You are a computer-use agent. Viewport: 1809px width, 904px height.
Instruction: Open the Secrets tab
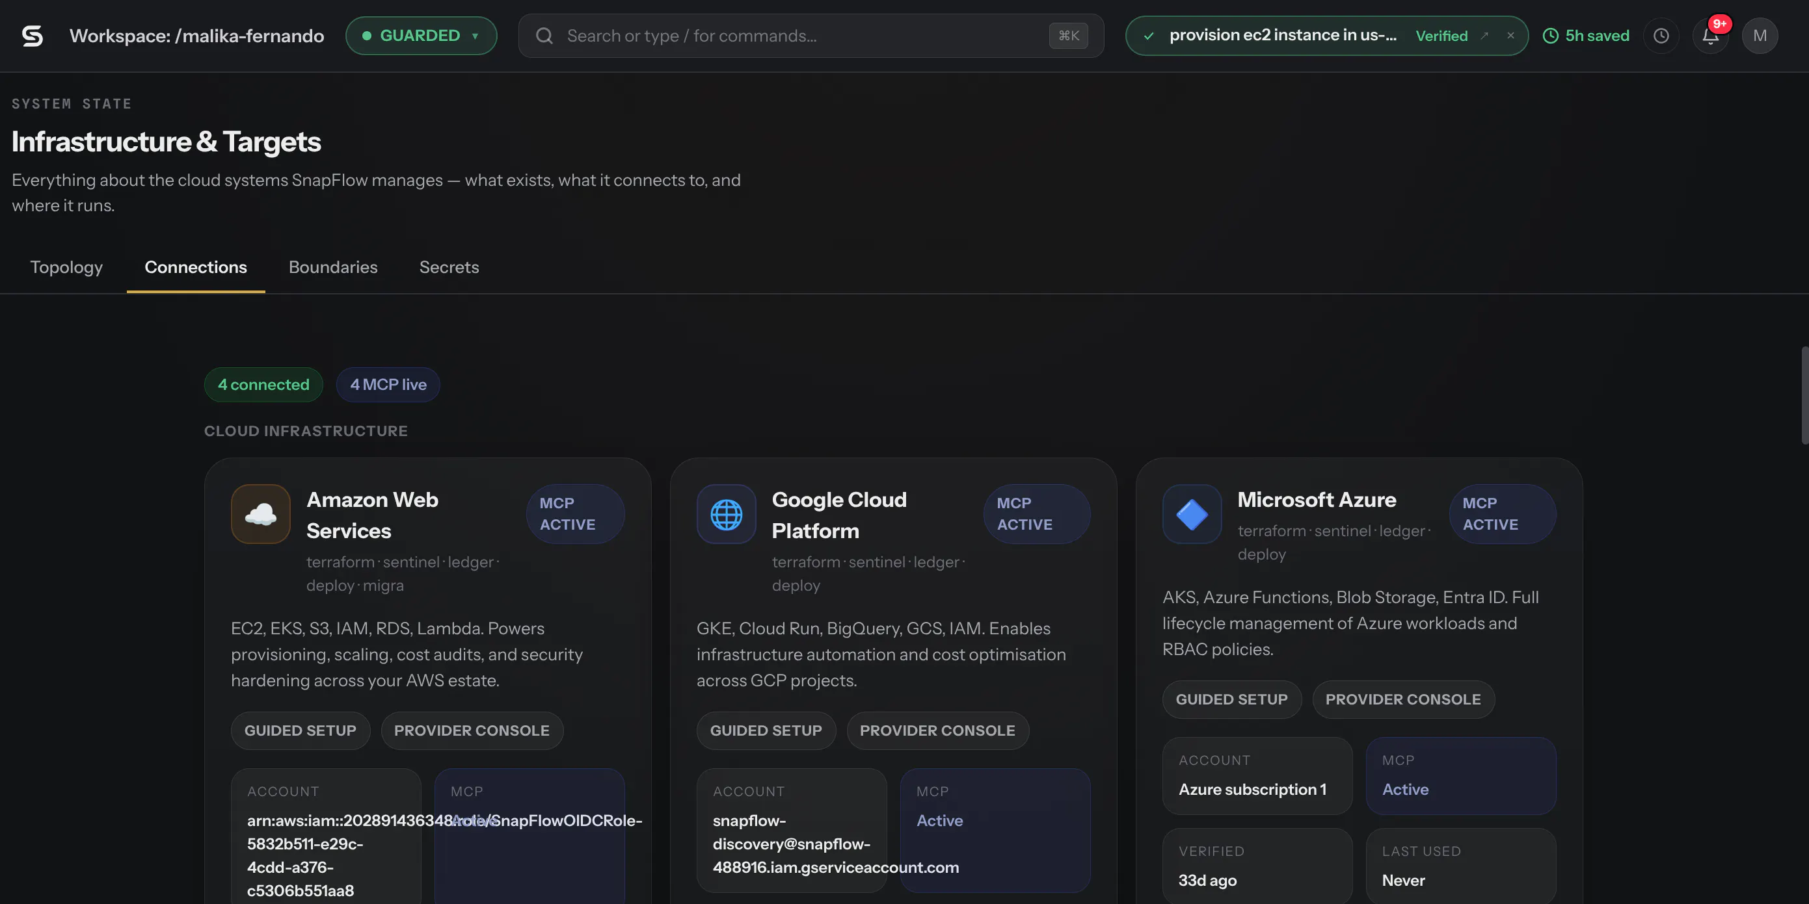(449, 267)
